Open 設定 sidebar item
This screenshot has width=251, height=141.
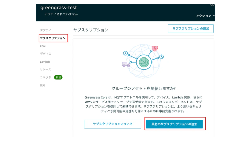click(43, 85)
